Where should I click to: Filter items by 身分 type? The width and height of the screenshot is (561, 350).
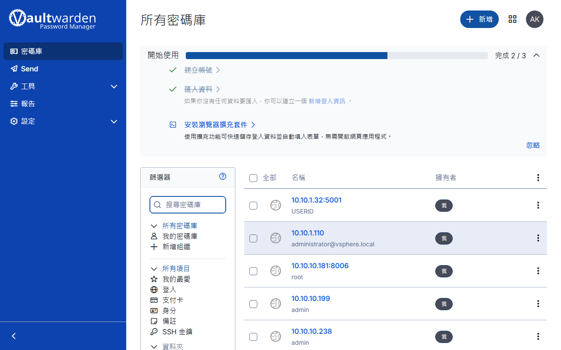pyautogui.click(x=169, y=311)
